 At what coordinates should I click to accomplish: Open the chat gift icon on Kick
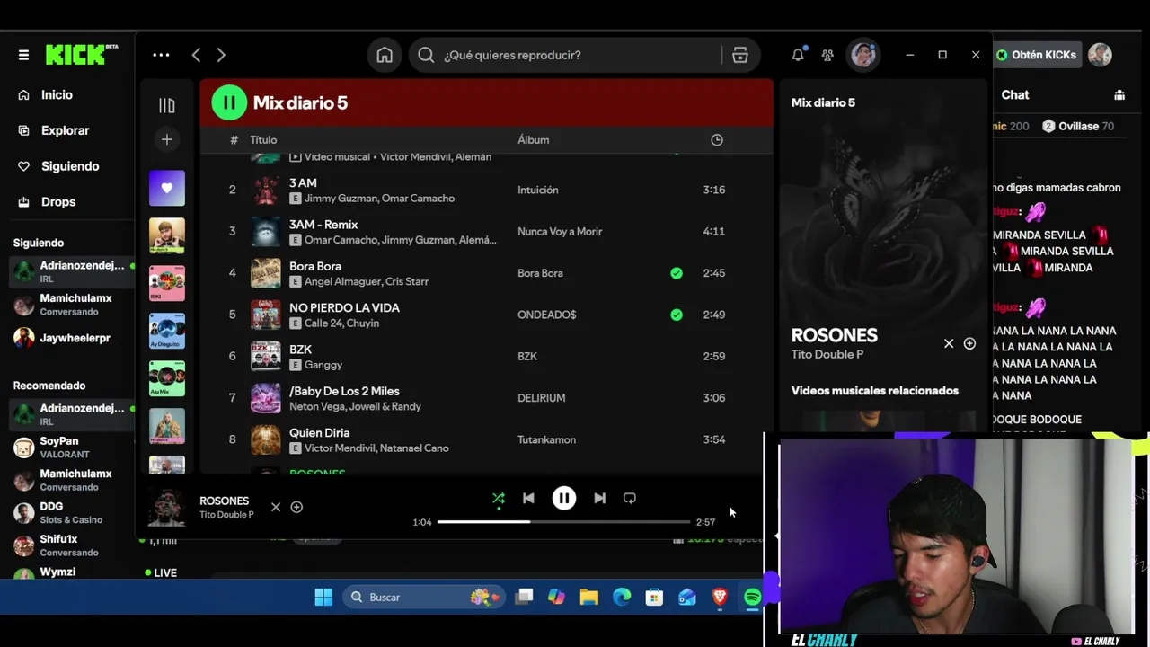pyautogui.click(x=1119, y=95)
